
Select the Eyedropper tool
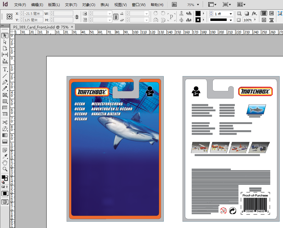(5, 156)
